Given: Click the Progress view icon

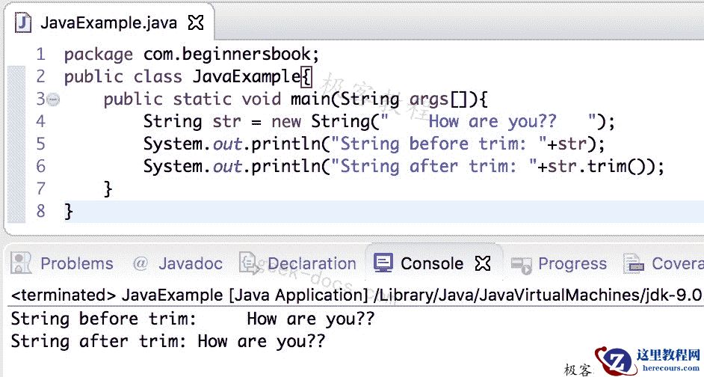Looking at the screenshot, I should (x=521, y=265).
